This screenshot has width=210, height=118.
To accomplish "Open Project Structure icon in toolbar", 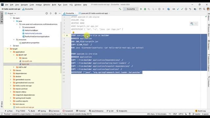I will pyautogui.click(x=195, y=9).
